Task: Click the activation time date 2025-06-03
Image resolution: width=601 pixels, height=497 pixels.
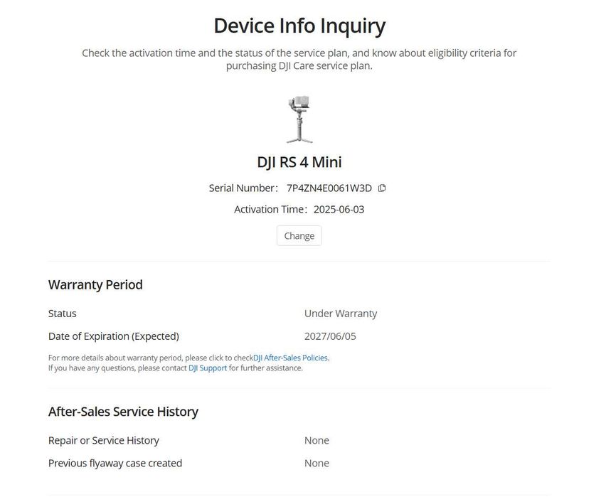Action: (x=339, y=209)
